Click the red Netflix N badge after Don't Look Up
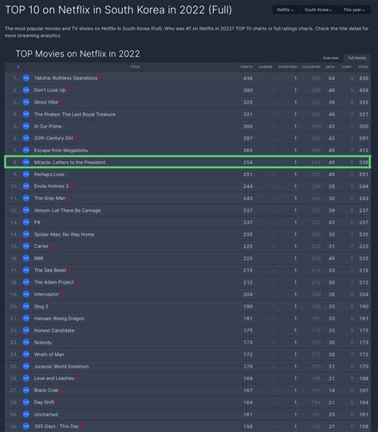378x432 pixels. click(x=69, y=90)
